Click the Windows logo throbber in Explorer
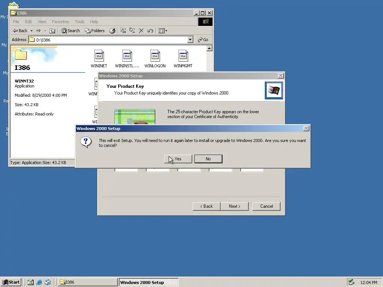The width and height of the screenshot is (383, 287). pyautogui.click(x=205, y=22)
